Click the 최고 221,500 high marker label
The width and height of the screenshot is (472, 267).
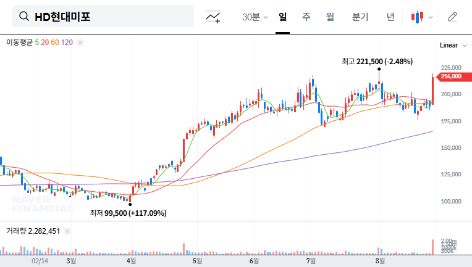click(377, 62)
